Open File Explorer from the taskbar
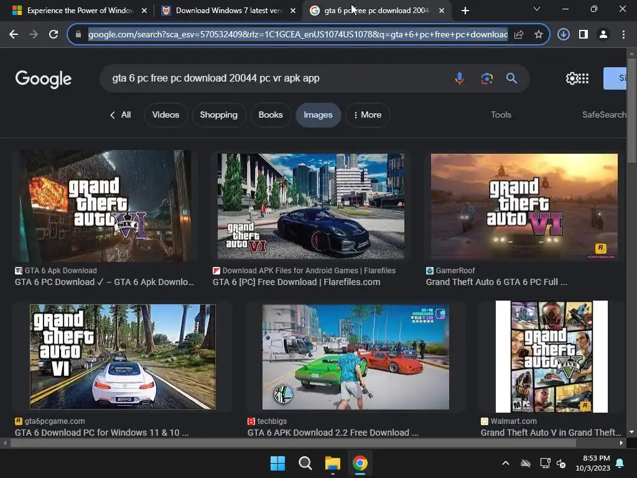Viewport: 637px width, 478px height. pos(333,463)
